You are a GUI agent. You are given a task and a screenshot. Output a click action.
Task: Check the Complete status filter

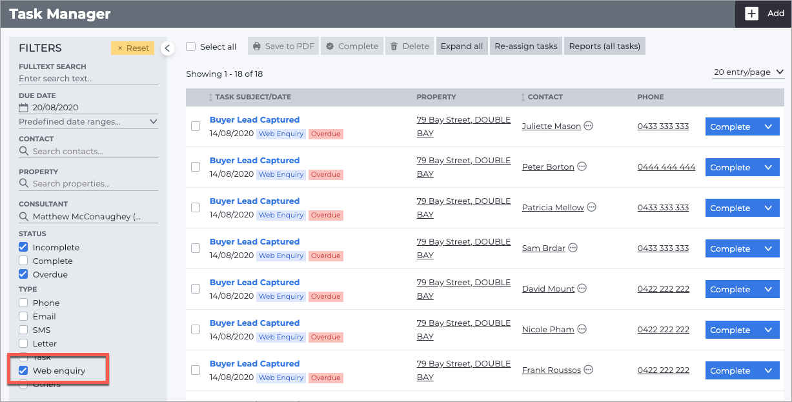(x=23, y=261)
